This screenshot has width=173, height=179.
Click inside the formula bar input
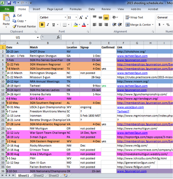[x=117, y=37]
